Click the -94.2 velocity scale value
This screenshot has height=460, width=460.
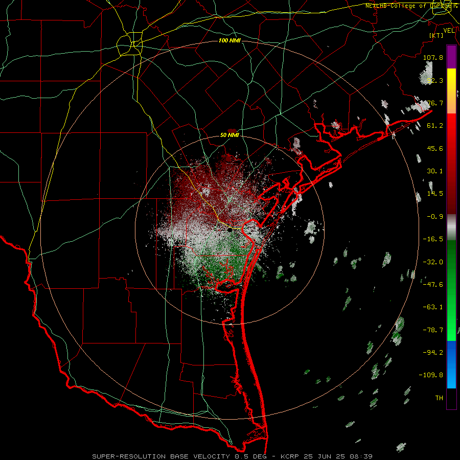click(x=433, y=353)
